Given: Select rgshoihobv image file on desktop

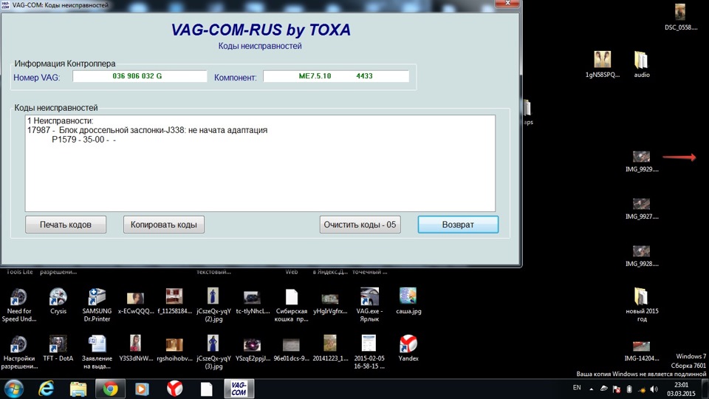Looking at the screenshot, I should [x=174, y=349].
